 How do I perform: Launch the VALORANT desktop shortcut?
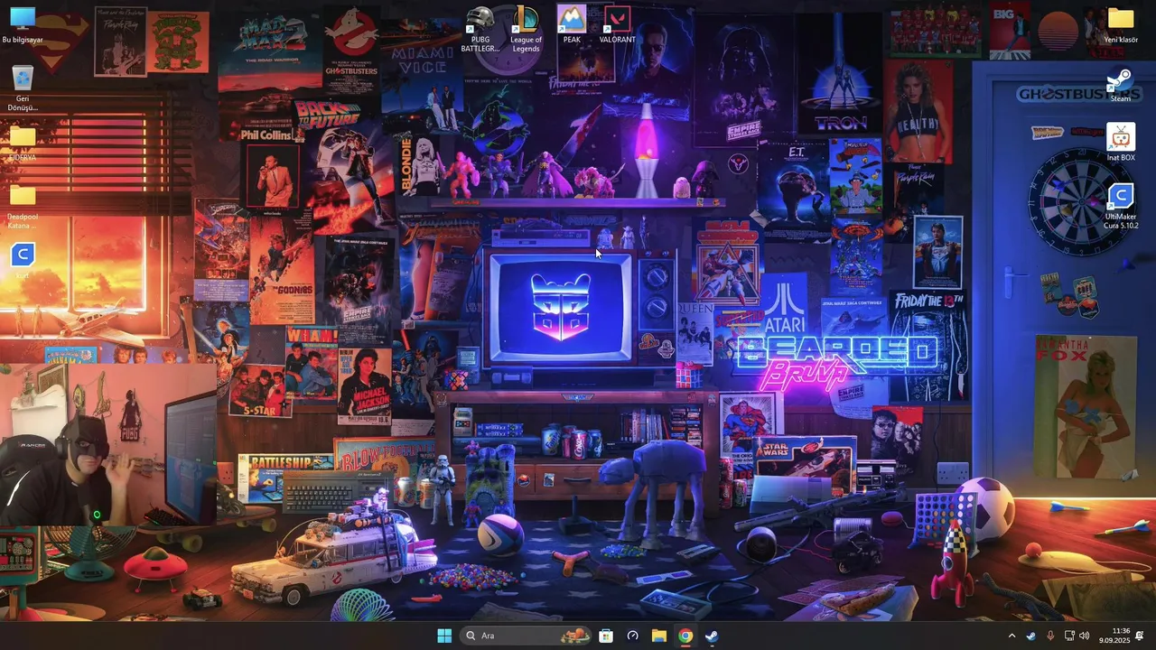click(618, 24)
